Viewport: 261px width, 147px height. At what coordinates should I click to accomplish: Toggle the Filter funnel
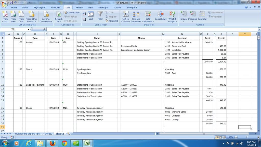point(100,16)
